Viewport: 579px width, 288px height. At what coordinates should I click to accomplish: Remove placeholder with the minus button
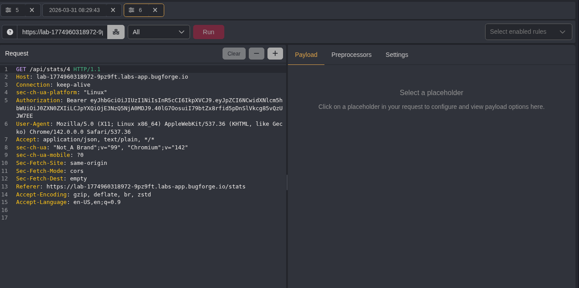point(256,53)
